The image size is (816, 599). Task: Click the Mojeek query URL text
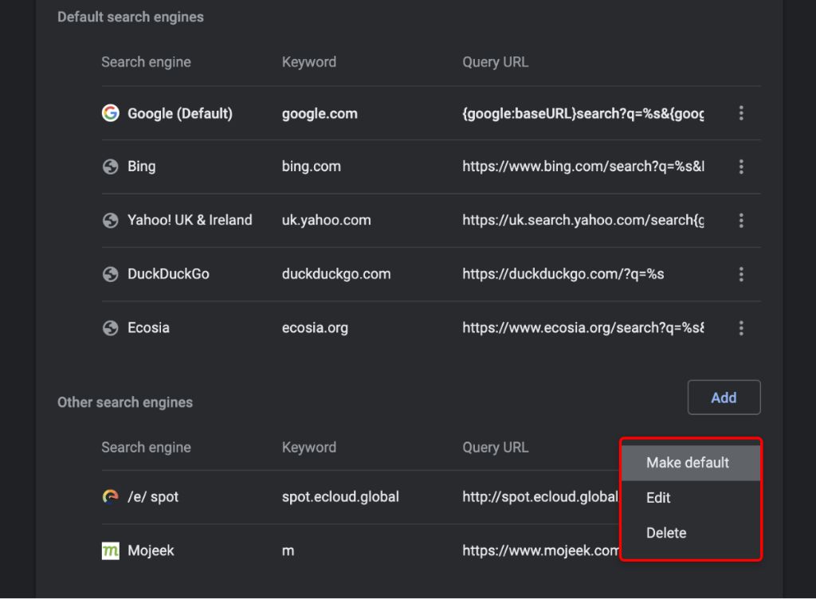tap(540, 550)
